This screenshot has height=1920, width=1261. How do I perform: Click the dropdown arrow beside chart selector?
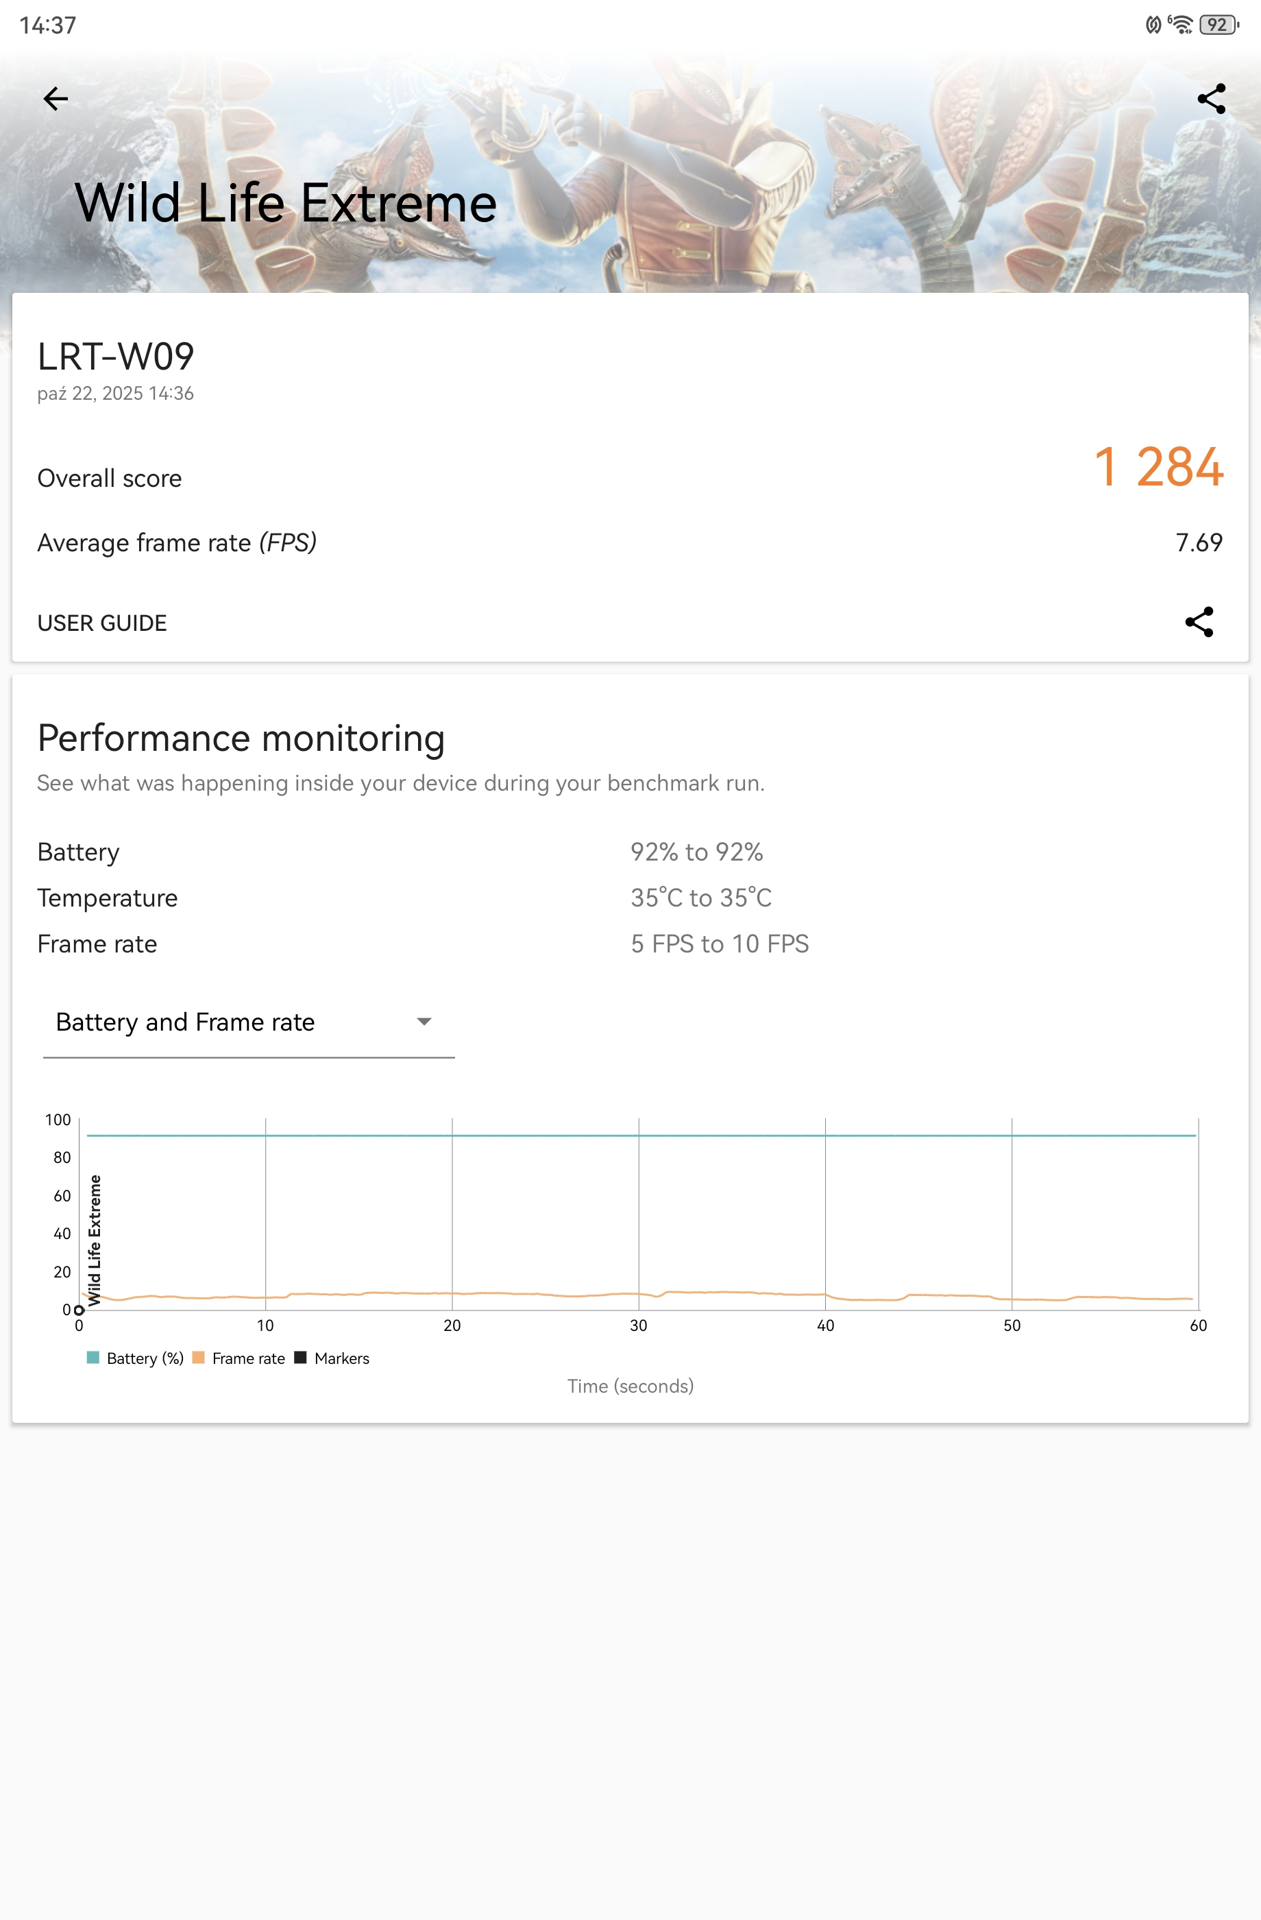424,1022
